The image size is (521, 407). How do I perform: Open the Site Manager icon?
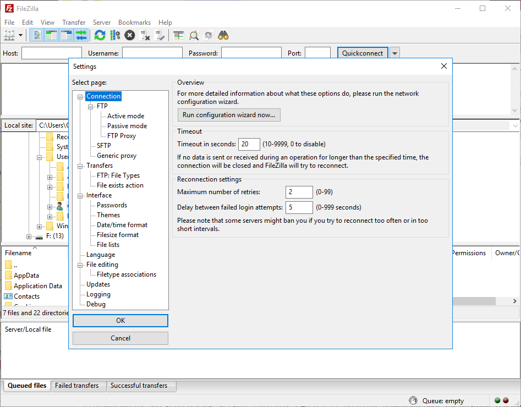(9, 35)
